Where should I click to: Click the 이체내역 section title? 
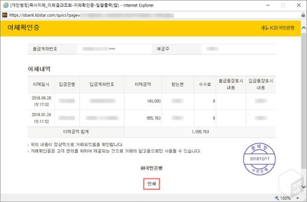point(39,69)
